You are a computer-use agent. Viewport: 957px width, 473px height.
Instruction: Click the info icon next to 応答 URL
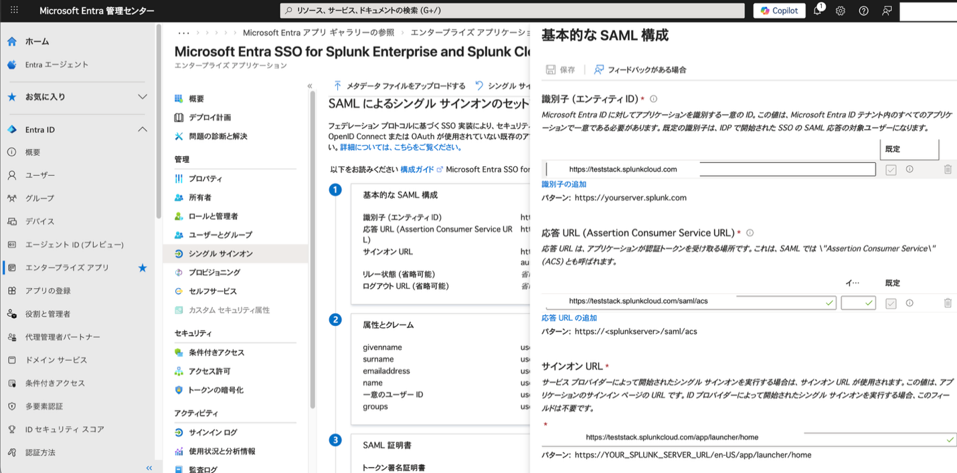tap(750, 232)
